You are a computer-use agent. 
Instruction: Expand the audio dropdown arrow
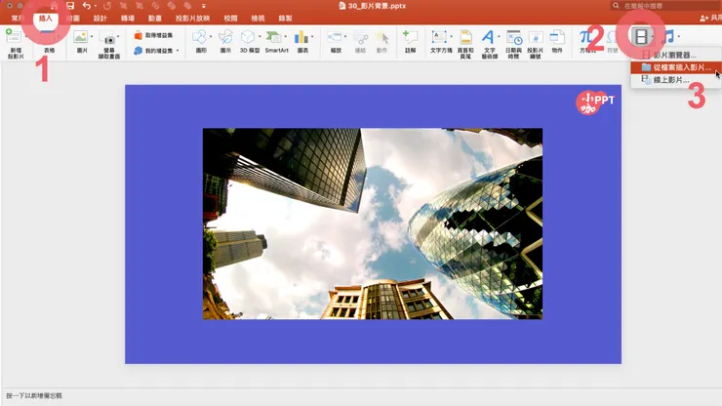pos(679,36)
